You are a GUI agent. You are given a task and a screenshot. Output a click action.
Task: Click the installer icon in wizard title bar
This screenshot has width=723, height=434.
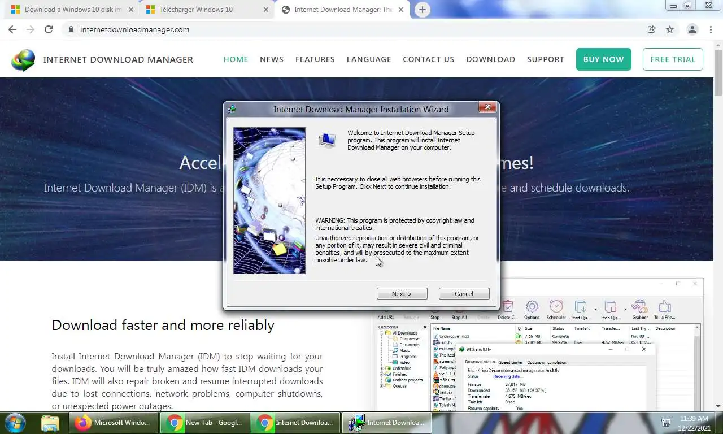tap(232, 110)
